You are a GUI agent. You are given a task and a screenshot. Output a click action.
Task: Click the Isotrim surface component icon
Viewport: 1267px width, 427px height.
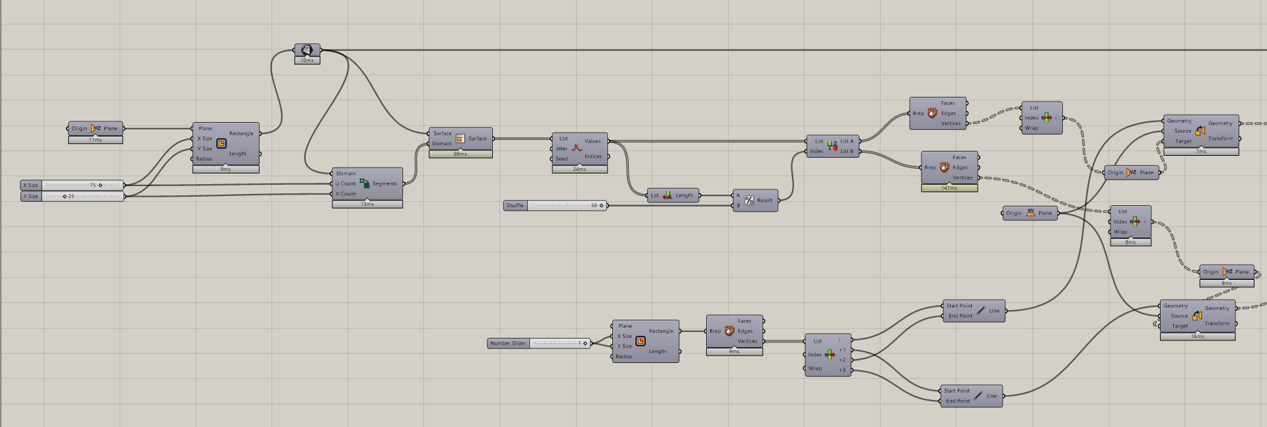pos(460,139)
